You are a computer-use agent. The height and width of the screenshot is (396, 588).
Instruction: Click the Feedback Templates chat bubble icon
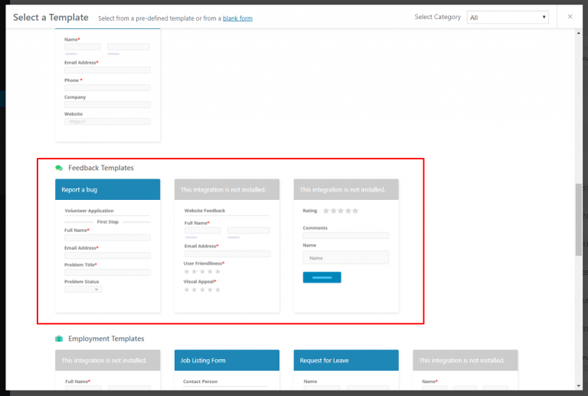[x=59, y=168]
